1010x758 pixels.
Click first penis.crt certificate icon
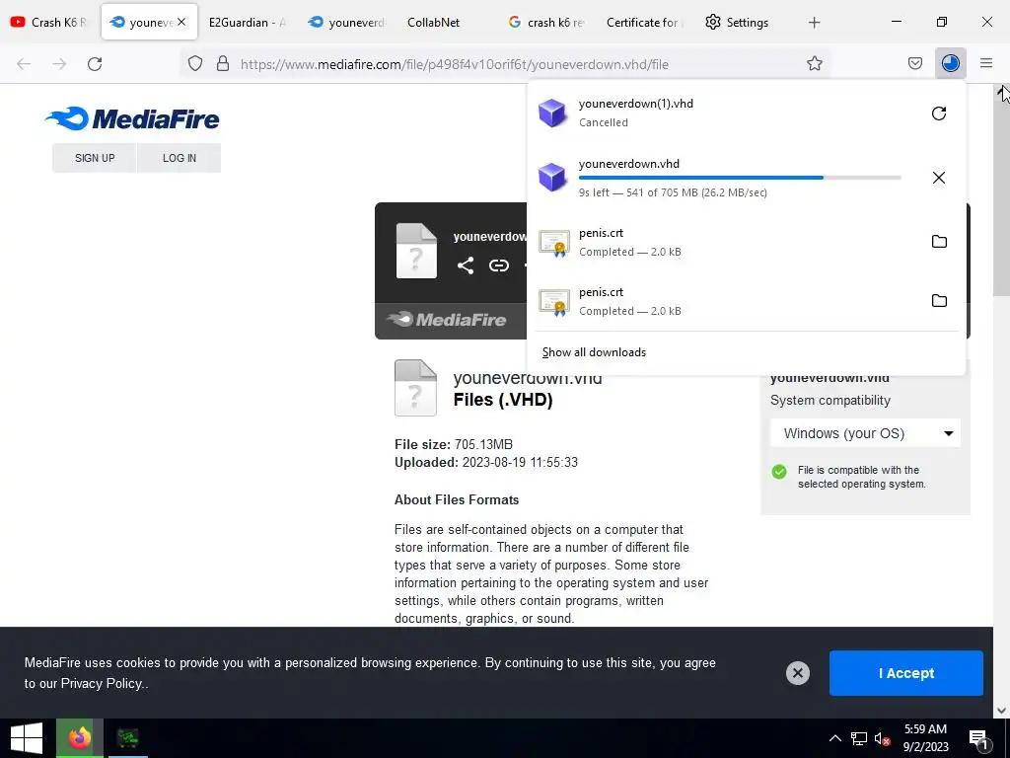click(x=554, y=243)
